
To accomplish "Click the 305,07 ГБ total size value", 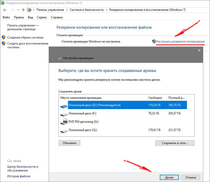I will [174, 113].
